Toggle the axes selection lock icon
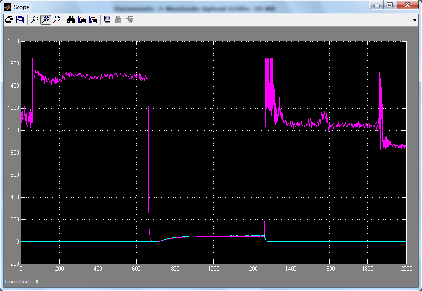The width and height of the screenshot is (422, 291). coord(118,19)
